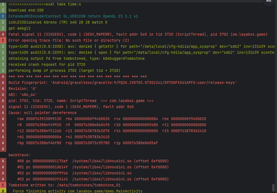
Task: Click the blue D debug-level badge
Action: click(3, 16)
